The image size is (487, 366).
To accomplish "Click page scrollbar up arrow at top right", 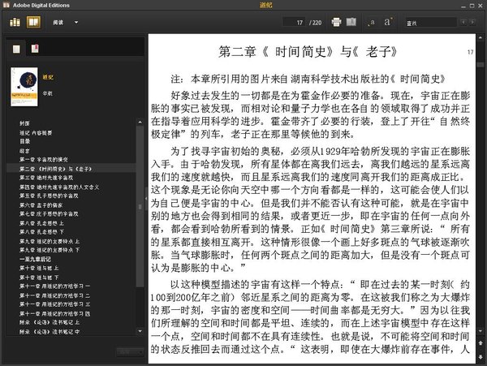I will click(x=481, y=37).
